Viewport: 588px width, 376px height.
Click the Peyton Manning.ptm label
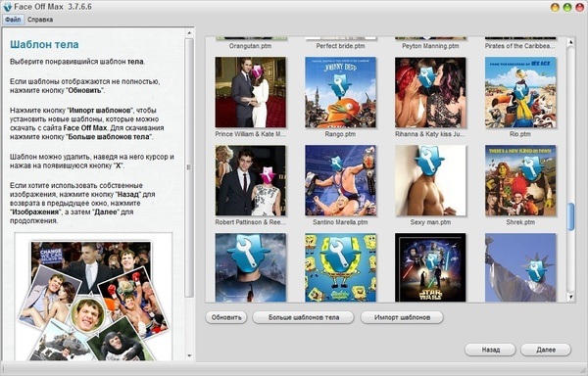pyautogui.click(x=430, y=46)
